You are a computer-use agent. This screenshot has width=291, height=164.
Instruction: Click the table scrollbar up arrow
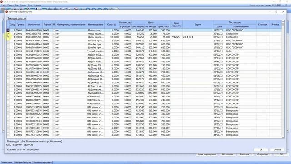[283, 22]
